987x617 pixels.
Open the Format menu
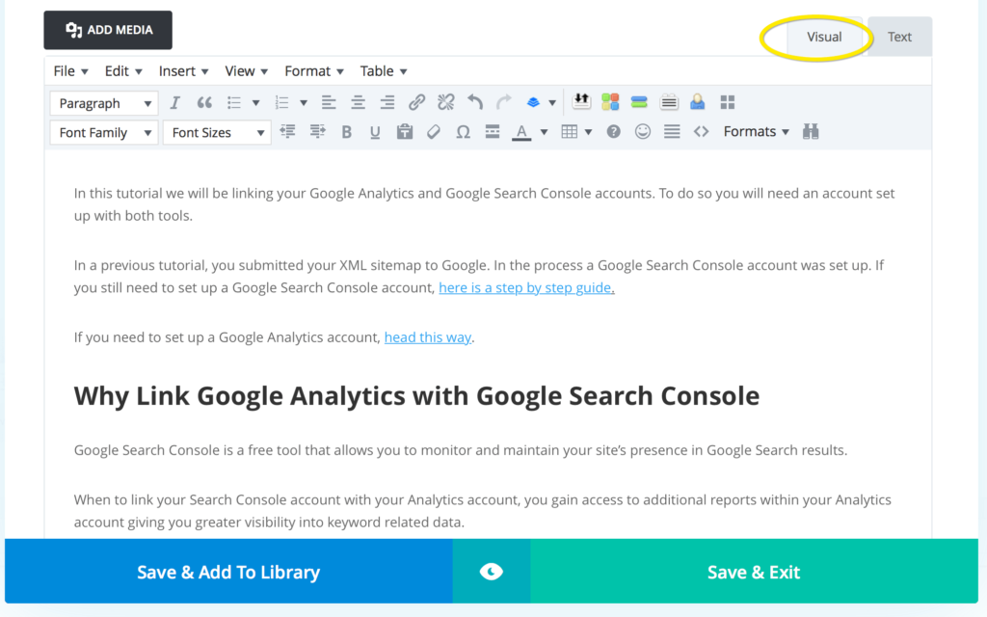click(x=313, y=71)
